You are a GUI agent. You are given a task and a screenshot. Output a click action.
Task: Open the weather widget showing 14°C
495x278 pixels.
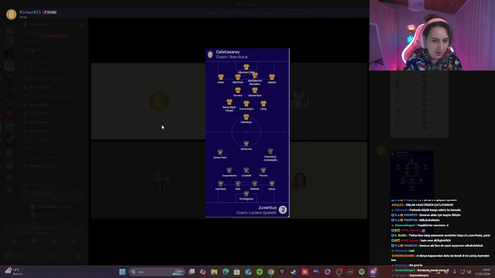14,272
